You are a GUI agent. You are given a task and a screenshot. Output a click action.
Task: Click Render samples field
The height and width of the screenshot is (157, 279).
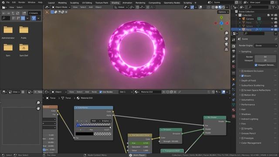point(265,57)
